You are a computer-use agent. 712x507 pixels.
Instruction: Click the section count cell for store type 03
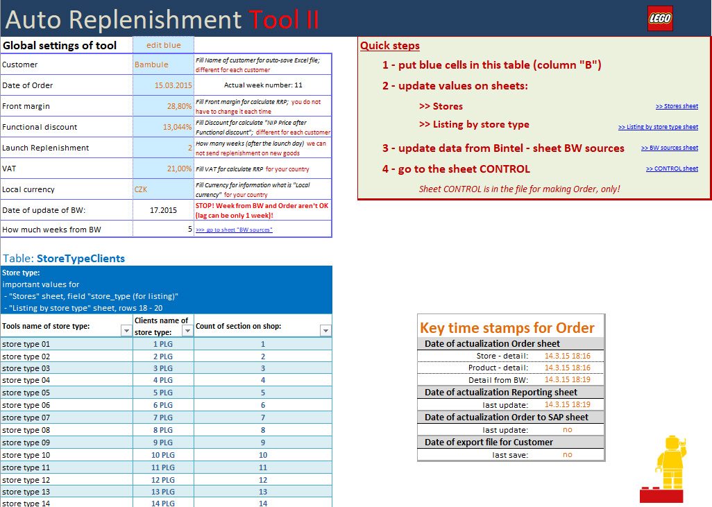tap(263, 368)
